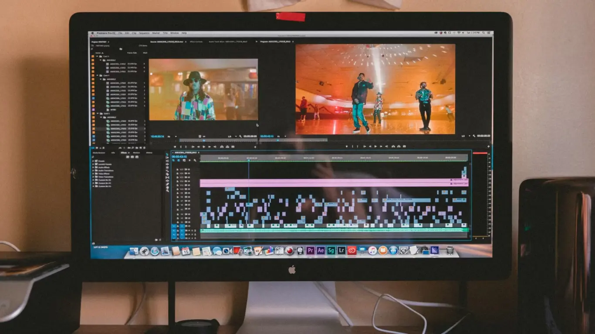
Task: Toggle V1 track targeting button
Action: (182, 226)
